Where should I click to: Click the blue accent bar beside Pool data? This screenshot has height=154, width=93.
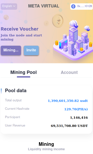point(1,91)
